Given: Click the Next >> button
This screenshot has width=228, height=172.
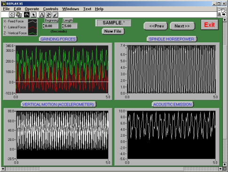Looking at the screenshot, I should click(x=182, y=26).
